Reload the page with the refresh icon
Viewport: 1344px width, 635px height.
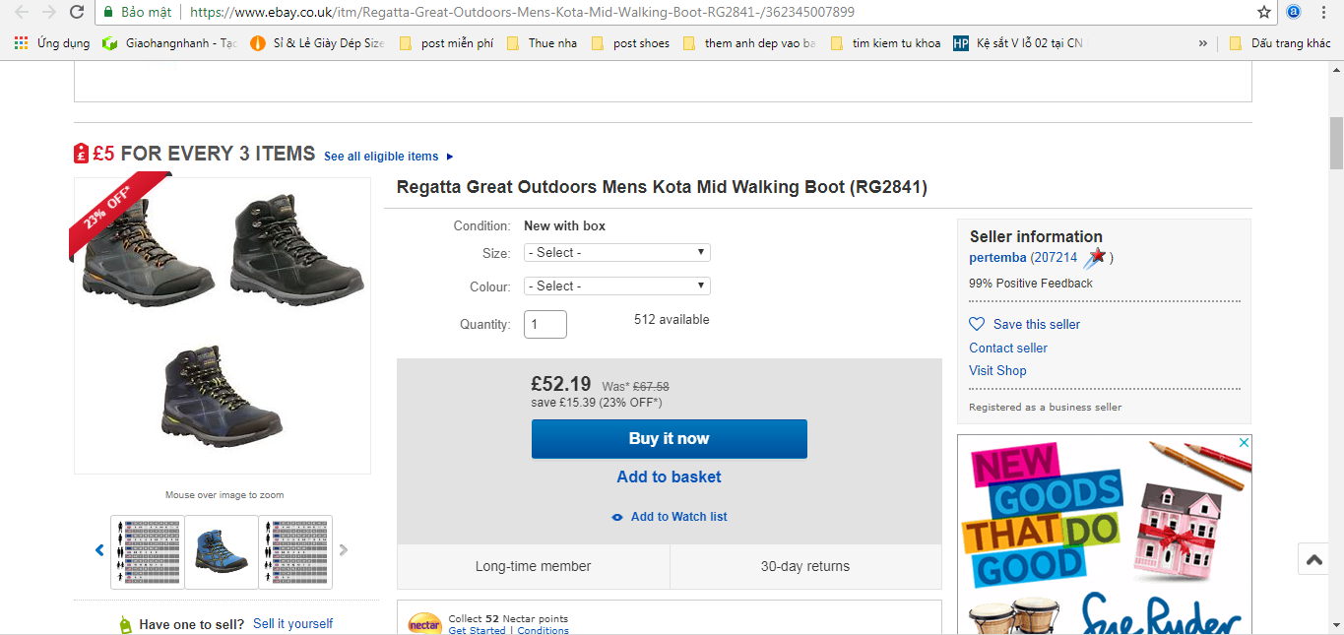[x=77, y=12]
